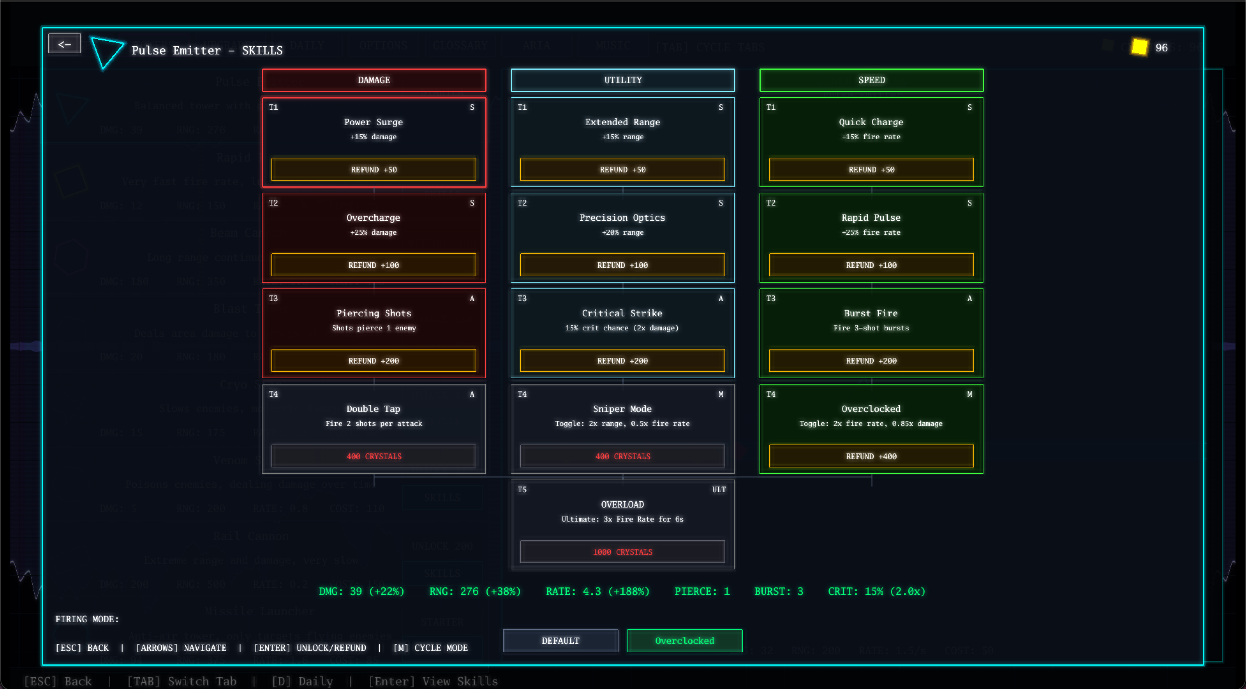Click the cyan Pulse Emitter triangle icon
Image resolution: width=1246 pixels, height=689 pixels.
click(105, 52)
